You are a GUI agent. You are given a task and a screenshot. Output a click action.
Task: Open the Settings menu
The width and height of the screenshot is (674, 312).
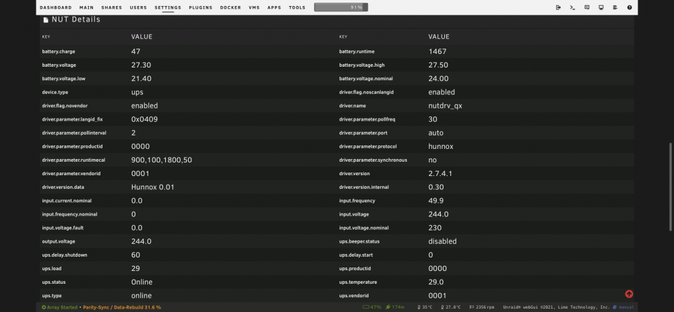coord(168,7)
